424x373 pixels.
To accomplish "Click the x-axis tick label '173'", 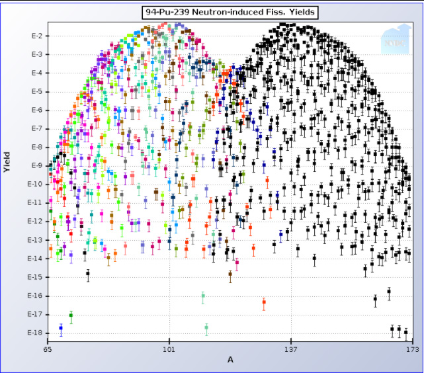I will pos(413,349).
